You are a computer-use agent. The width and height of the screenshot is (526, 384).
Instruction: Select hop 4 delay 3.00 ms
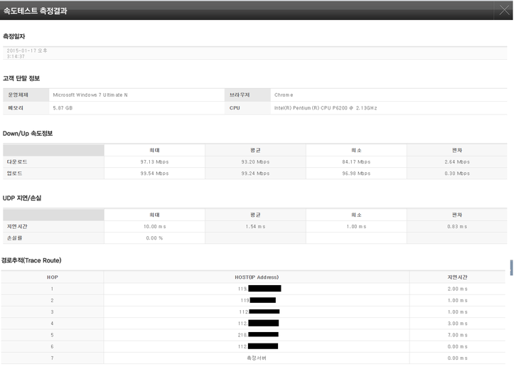coord(457,324)
